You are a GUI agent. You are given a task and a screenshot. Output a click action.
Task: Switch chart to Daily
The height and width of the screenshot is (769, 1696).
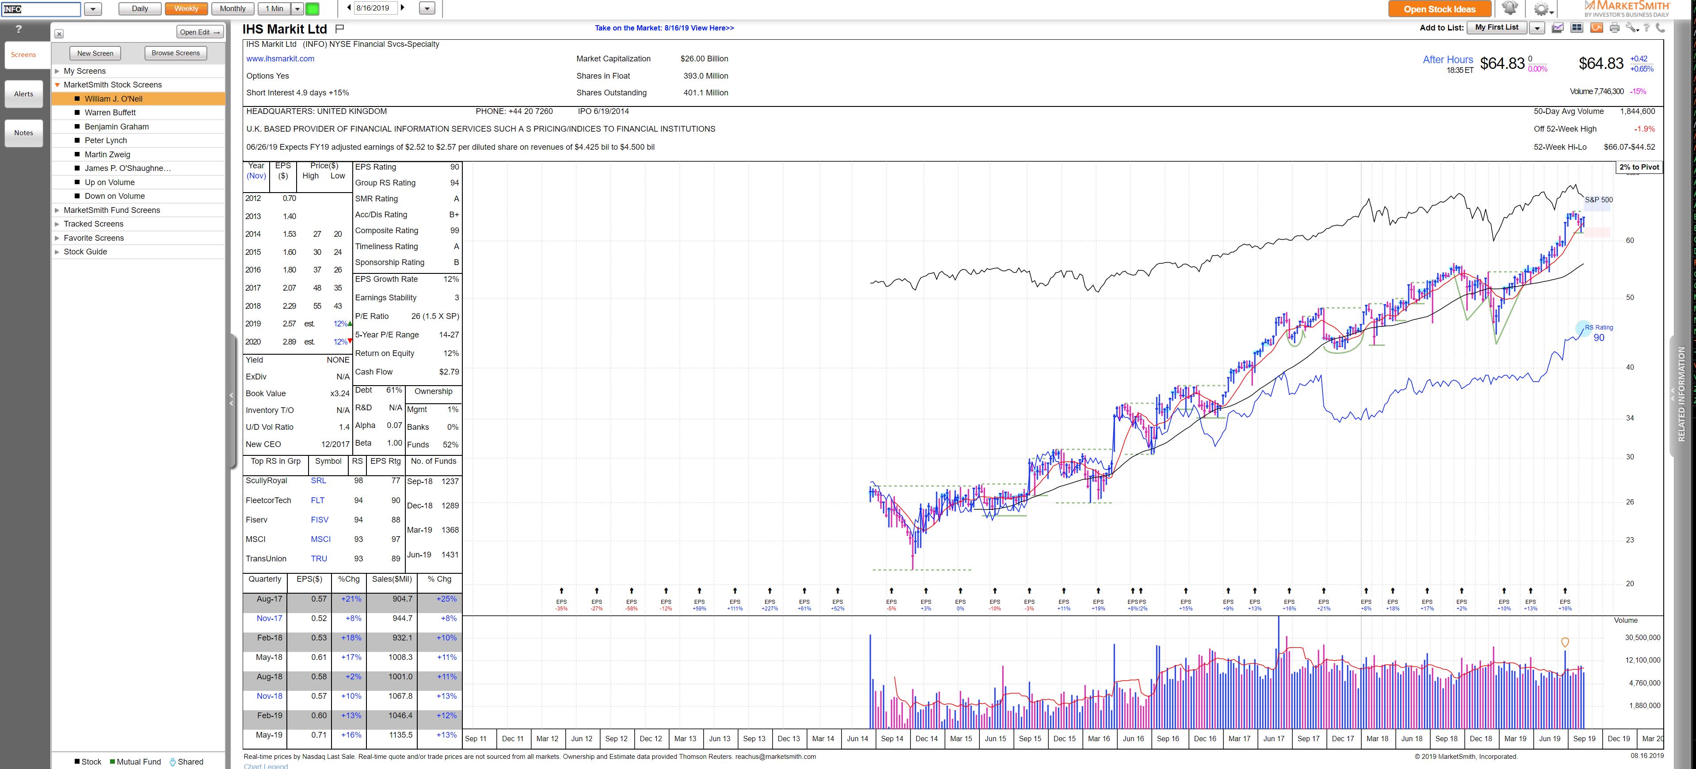pyautogui.click(x=140, y=8)
